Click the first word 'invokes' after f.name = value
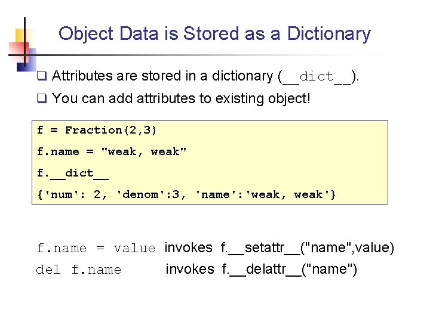This screenshot has width=430, height=322. pyautogui.click(x=188, y=247)
